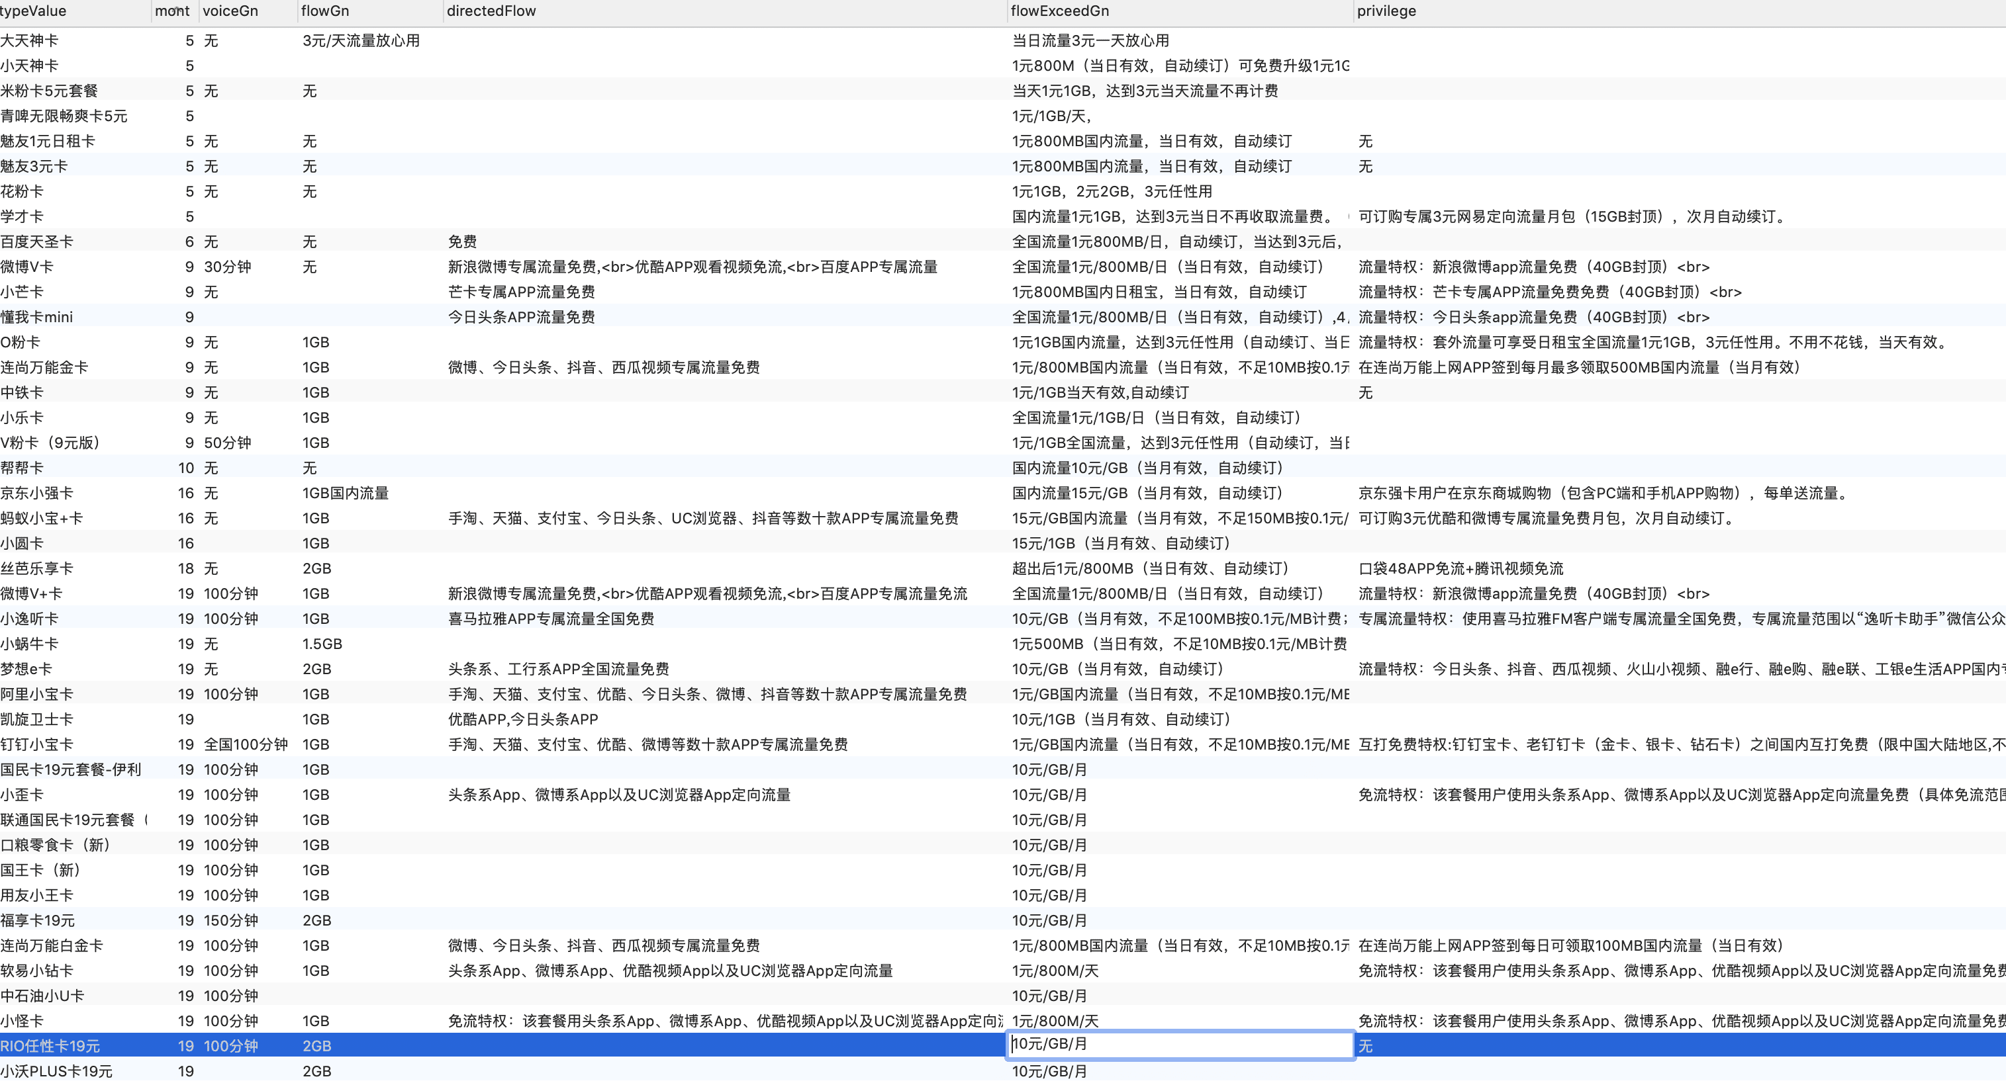Click the 钉钉小宝卡 cell
The width and height of the screenshot is (2006, 1085).
(36, 744)
